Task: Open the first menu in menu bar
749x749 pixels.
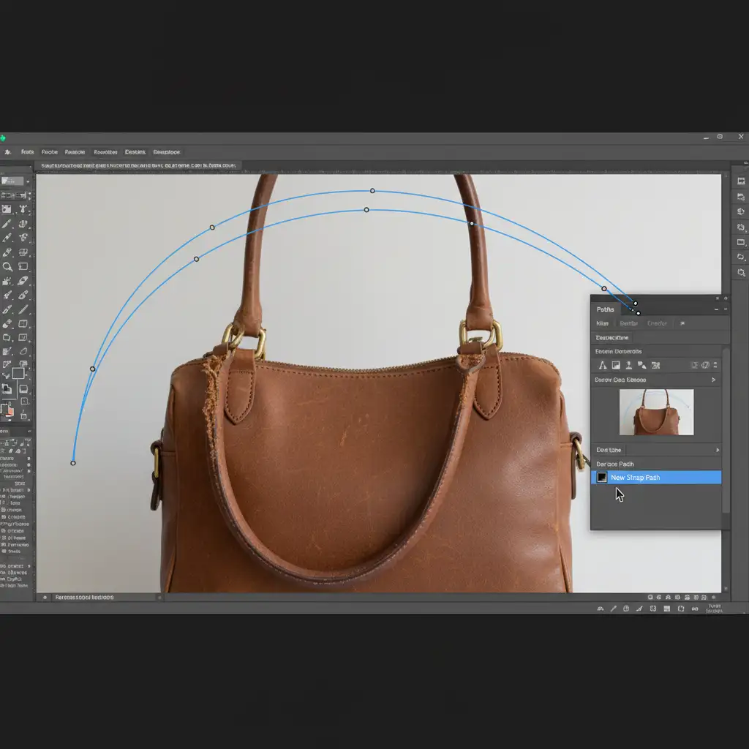Action: 27,152
